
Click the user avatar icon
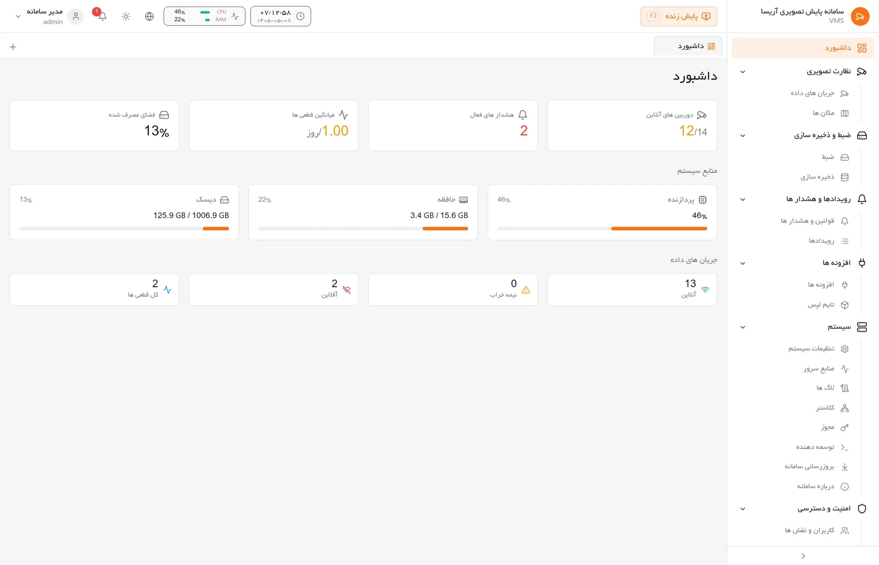click(x=76, y=17)
